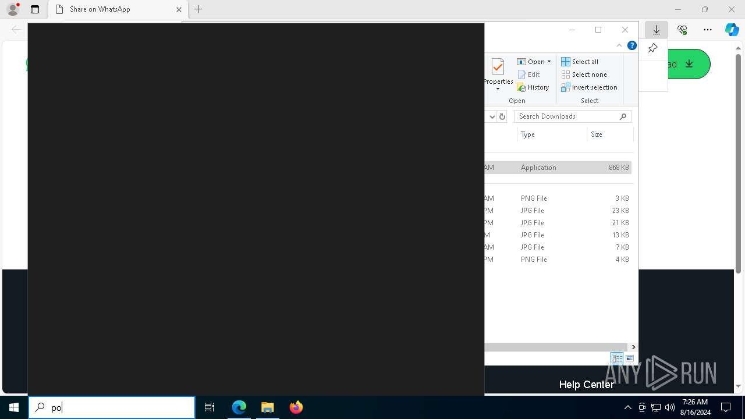Click Select all in ribbon
745x419 pixels.
580,62
